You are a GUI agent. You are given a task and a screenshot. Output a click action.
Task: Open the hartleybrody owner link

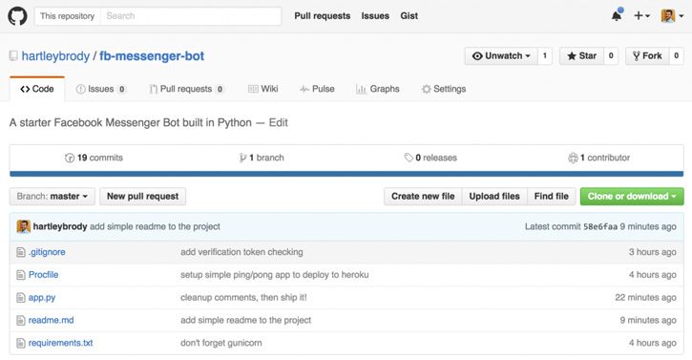click(x=55, y=56)
